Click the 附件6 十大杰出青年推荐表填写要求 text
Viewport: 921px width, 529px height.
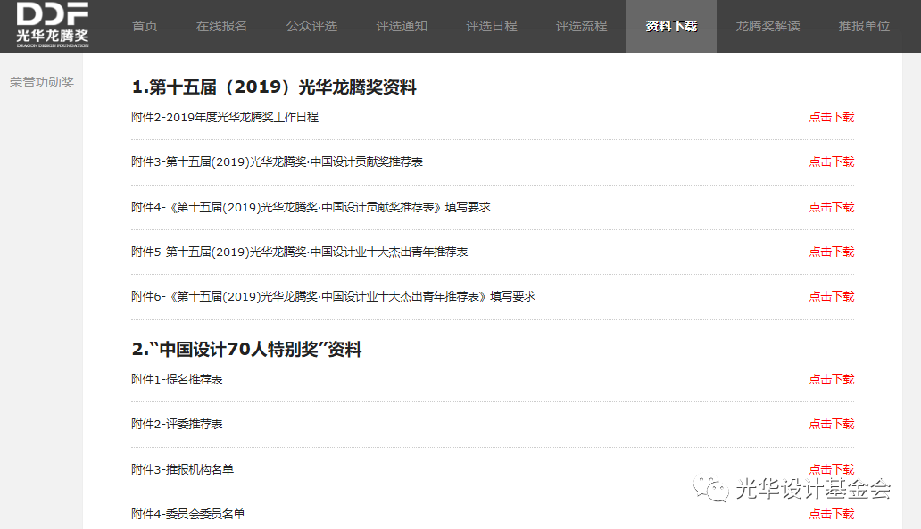point(333,296)
